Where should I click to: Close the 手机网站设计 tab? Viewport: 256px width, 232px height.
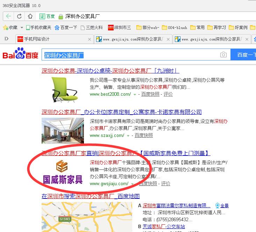(90, 39)
